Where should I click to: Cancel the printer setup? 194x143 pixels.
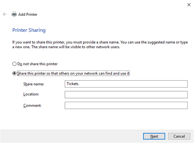[179, 136]
